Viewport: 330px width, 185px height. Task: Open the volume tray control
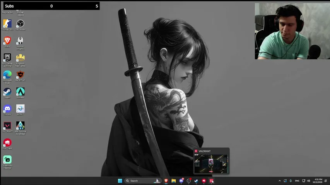point(309,181)
